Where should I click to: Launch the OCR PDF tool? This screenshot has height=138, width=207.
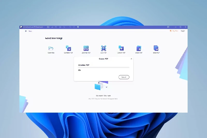[x=103, y=48]
